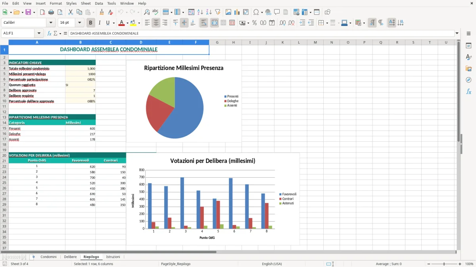The image size is (476, 267).
Task: Open Font Color dropdown arrow
Action: click(127, 23)
